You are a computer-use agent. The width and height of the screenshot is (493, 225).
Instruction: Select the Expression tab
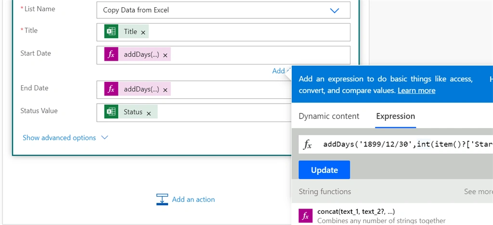(x=396, y=116)
